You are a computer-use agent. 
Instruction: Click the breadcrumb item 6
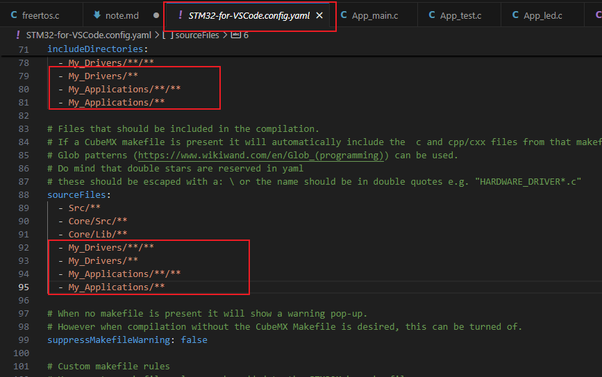click(x=246, y=35)
